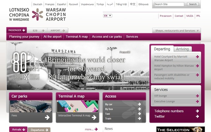Switch language to Ελληνικά
This screenshot has width=211, height=132.
(143, 4)
